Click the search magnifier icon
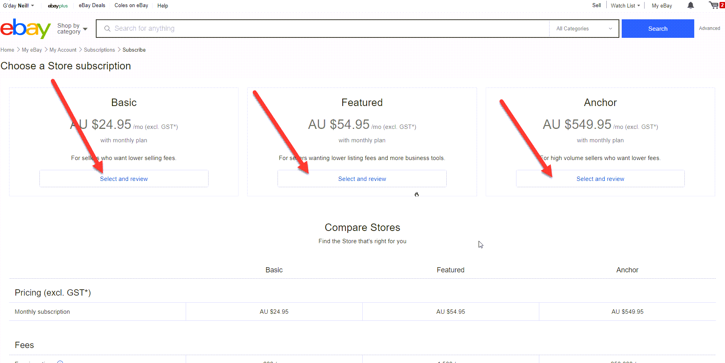Image resolution: width=725 pixels, height=363 pixels. (x=107, y=28)
